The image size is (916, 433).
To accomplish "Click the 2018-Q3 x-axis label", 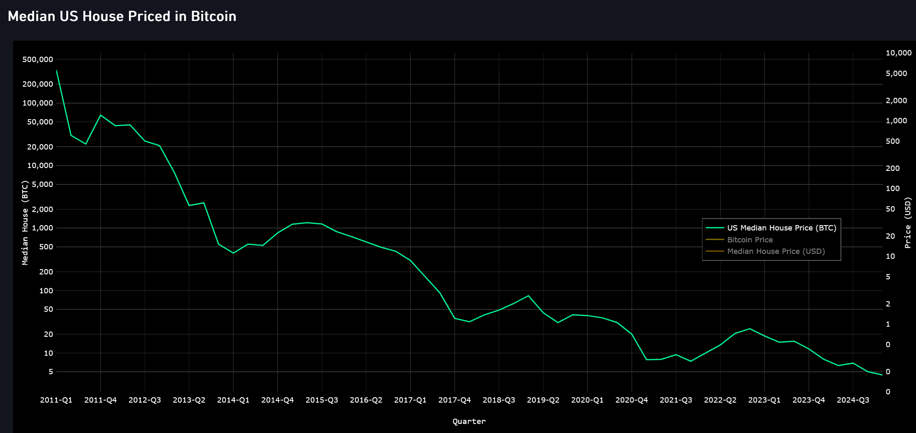I will coord(499,400).
